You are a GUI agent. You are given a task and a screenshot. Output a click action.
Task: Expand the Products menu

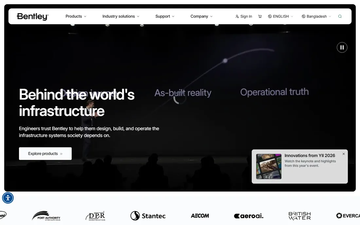pyautogui.click(x=76, y=16)
